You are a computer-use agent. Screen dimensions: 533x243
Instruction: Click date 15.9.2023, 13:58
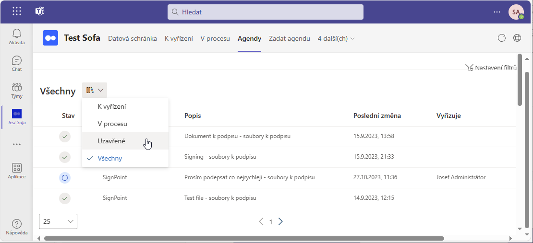point(374,136)
